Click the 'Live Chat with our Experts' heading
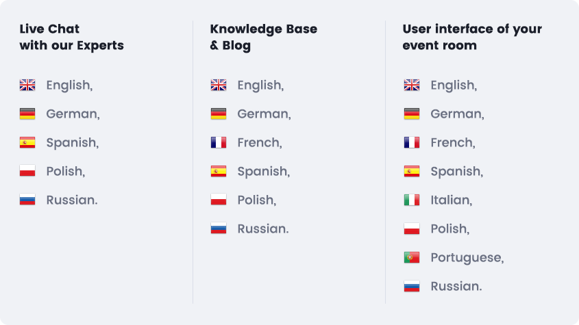Image resolution: width=579 pixels, height=325 pixels. point(72,37)
